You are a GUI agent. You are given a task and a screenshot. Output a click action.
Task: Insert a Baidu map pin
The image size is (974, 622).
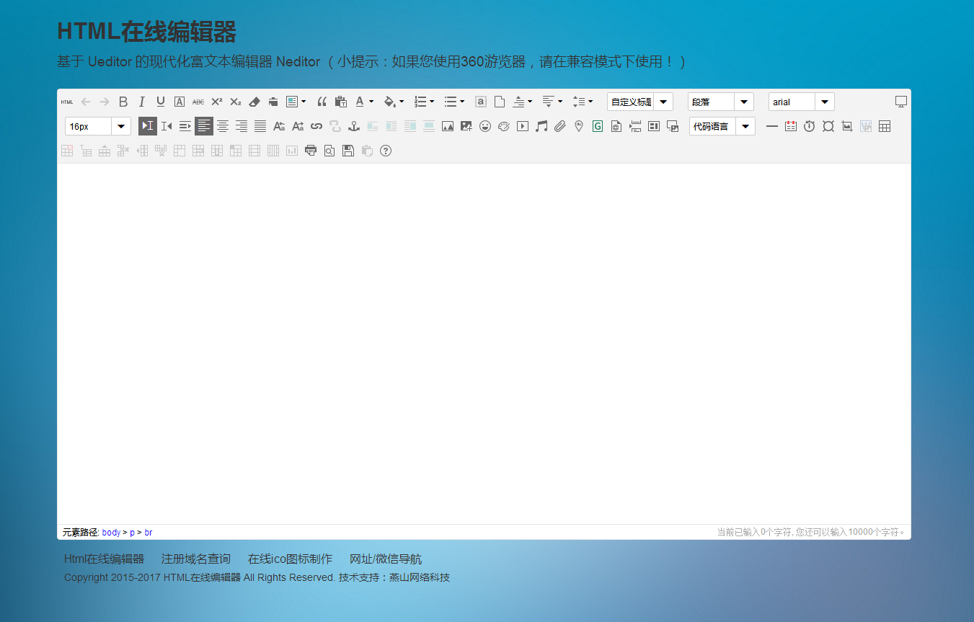point(579,126)
